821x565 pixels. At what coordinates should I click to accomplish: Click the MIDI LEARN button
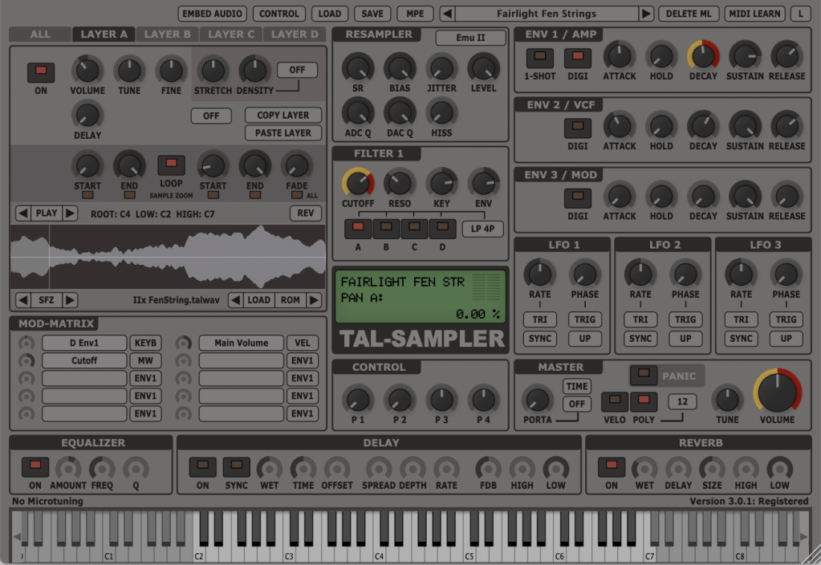(754, 14)
